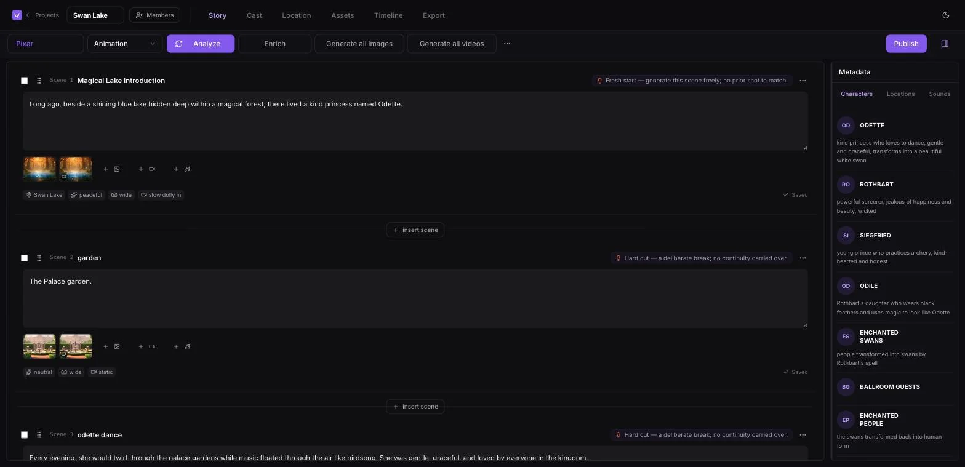The image size is (965, 467).
Task: Open the Animation style dropdown
Action: [125, 44]
